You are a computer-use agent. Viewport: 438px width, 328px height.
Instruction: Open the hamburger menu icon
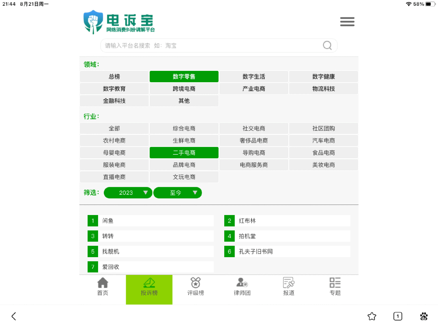pyautogui.click(x=347, y=22)
